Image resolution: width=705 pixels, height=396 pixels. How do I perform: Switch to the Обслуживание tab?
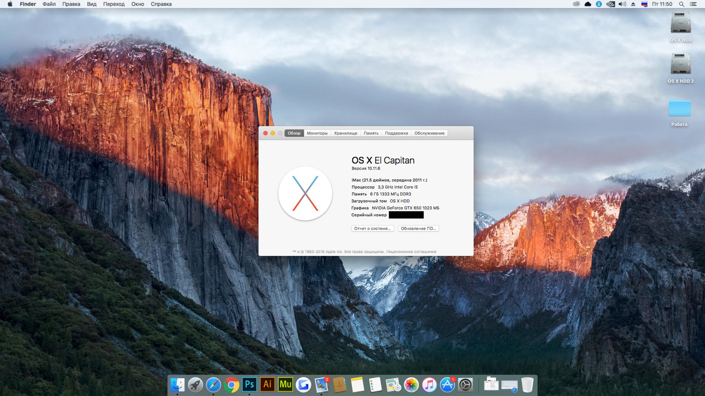tap(429, 133)
